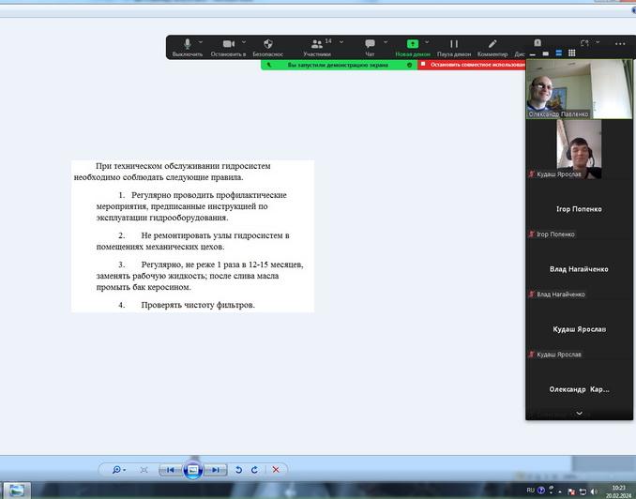Open the Участники participants panel
The height and width of the screenshot is (499, 636).
pos(317,45)
